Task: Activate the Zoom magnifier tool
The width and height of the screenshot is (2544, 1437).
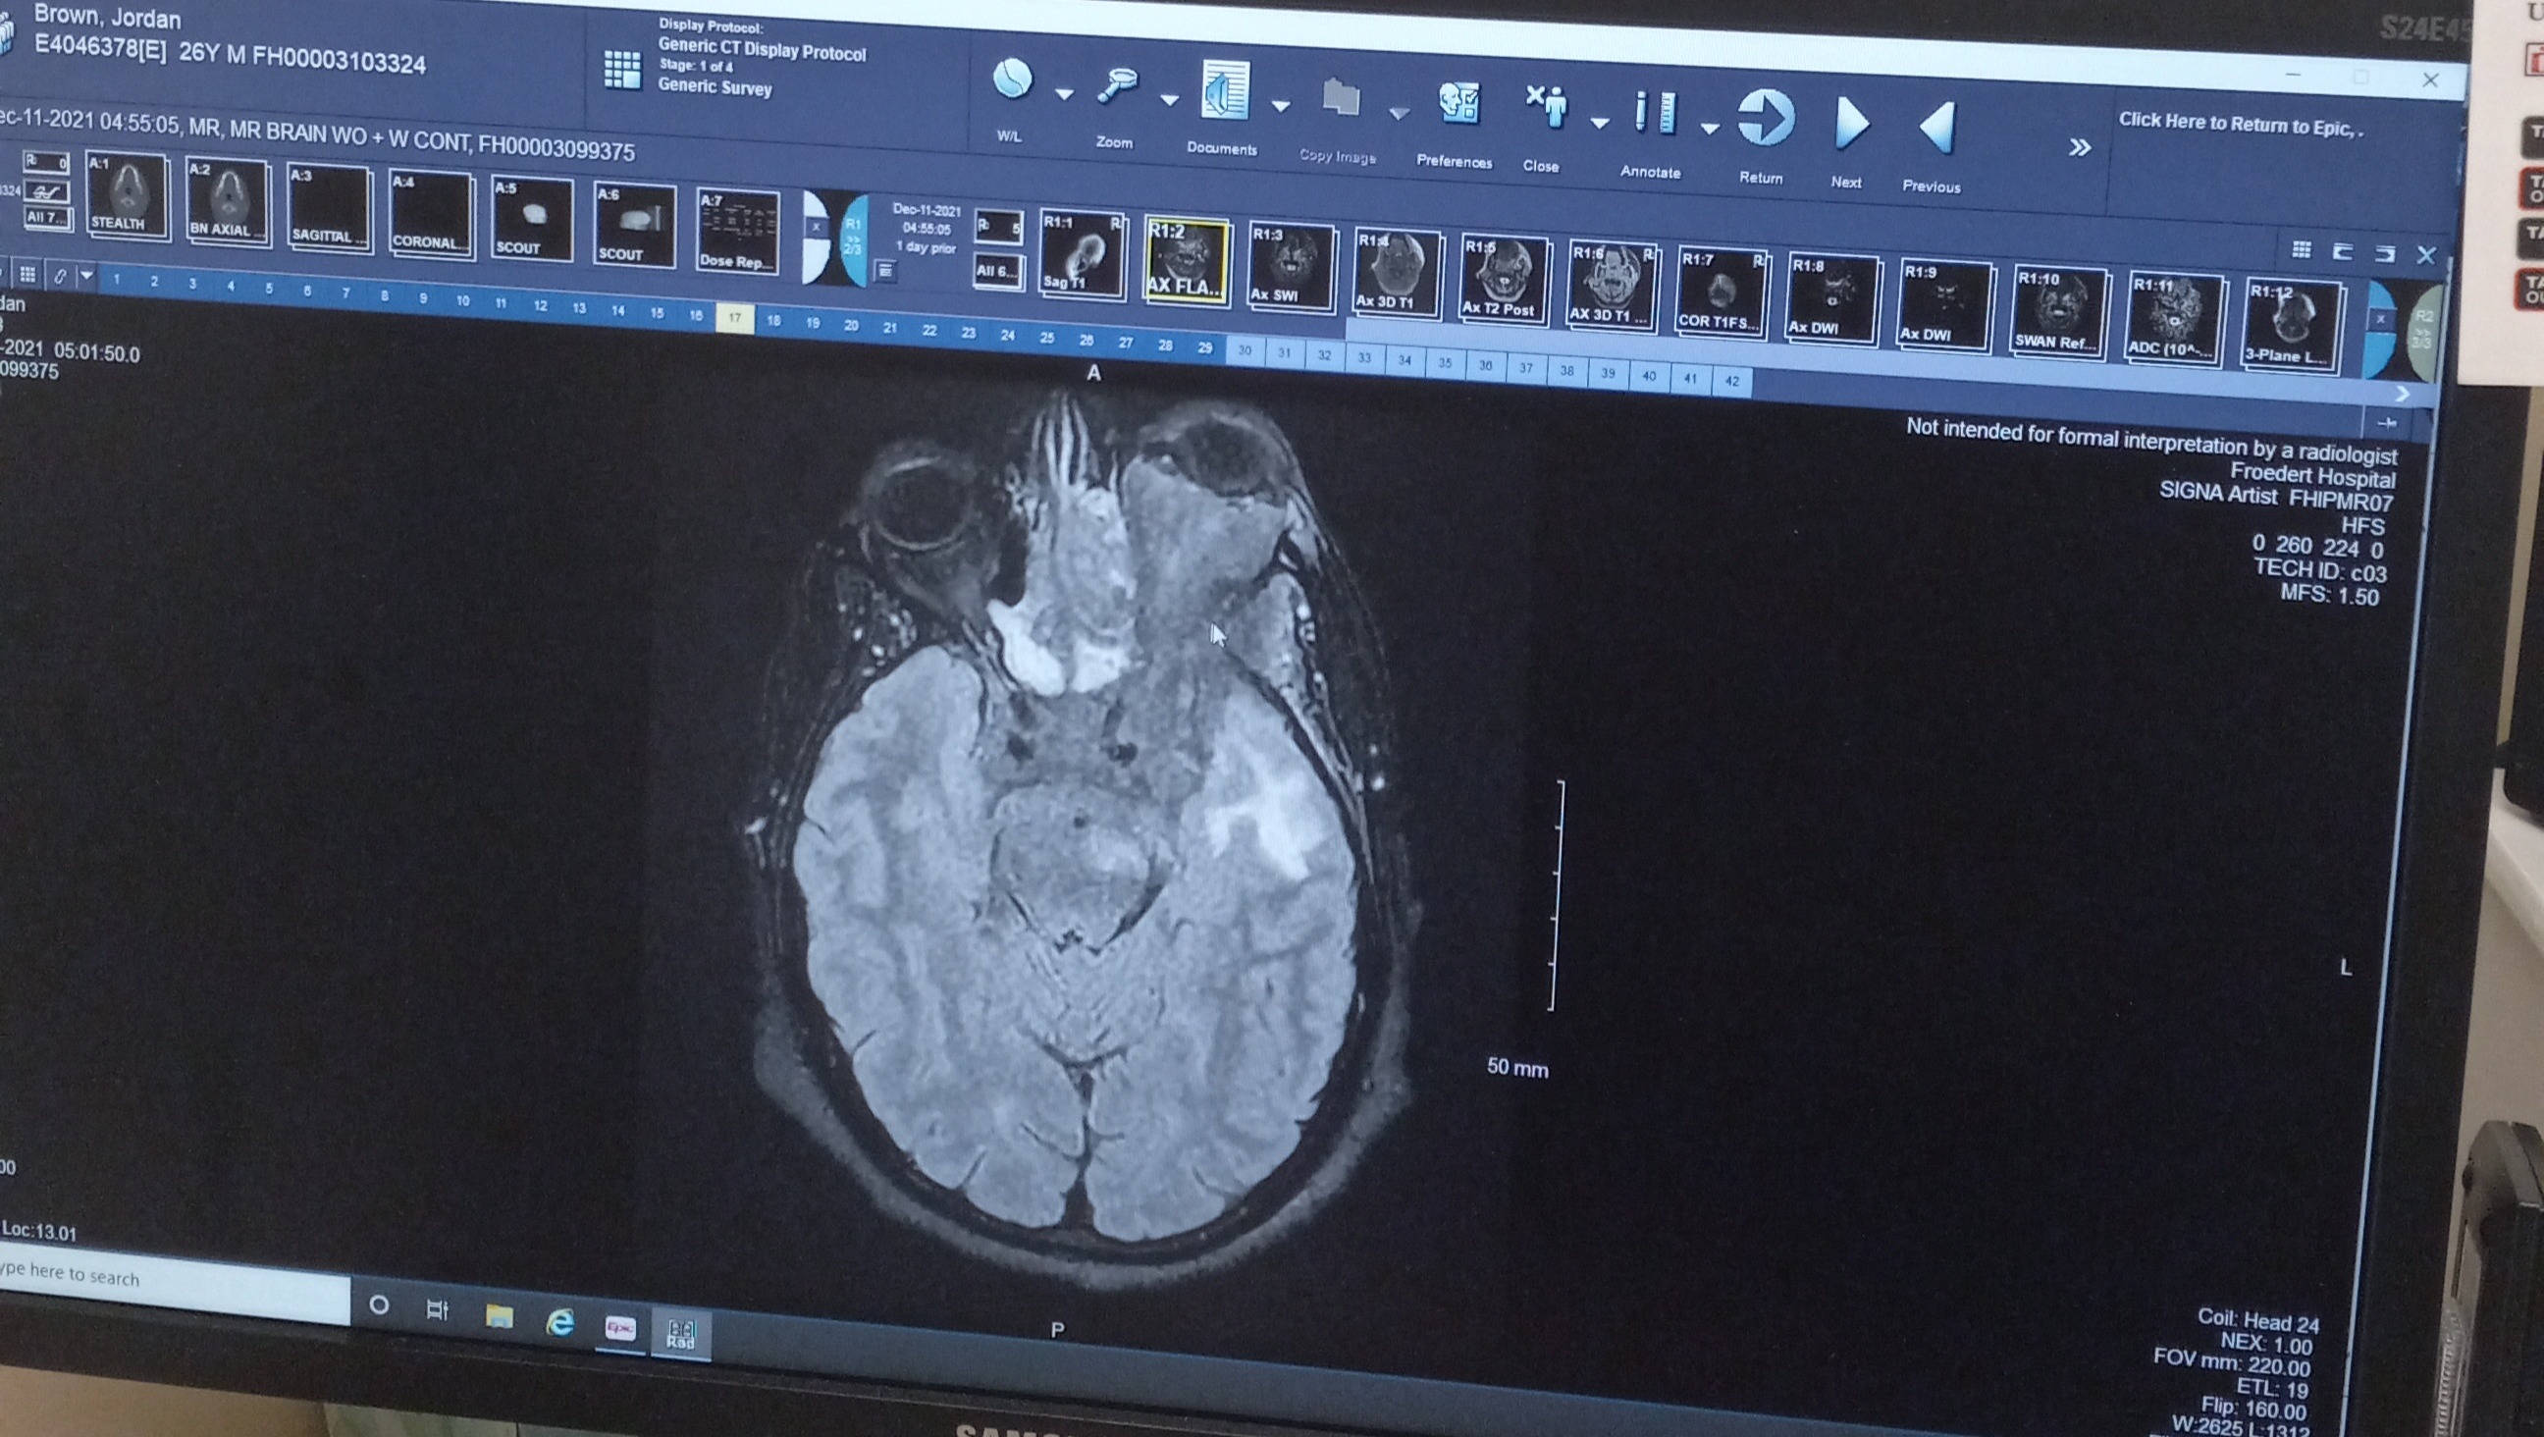Action: pos(1117,87)
